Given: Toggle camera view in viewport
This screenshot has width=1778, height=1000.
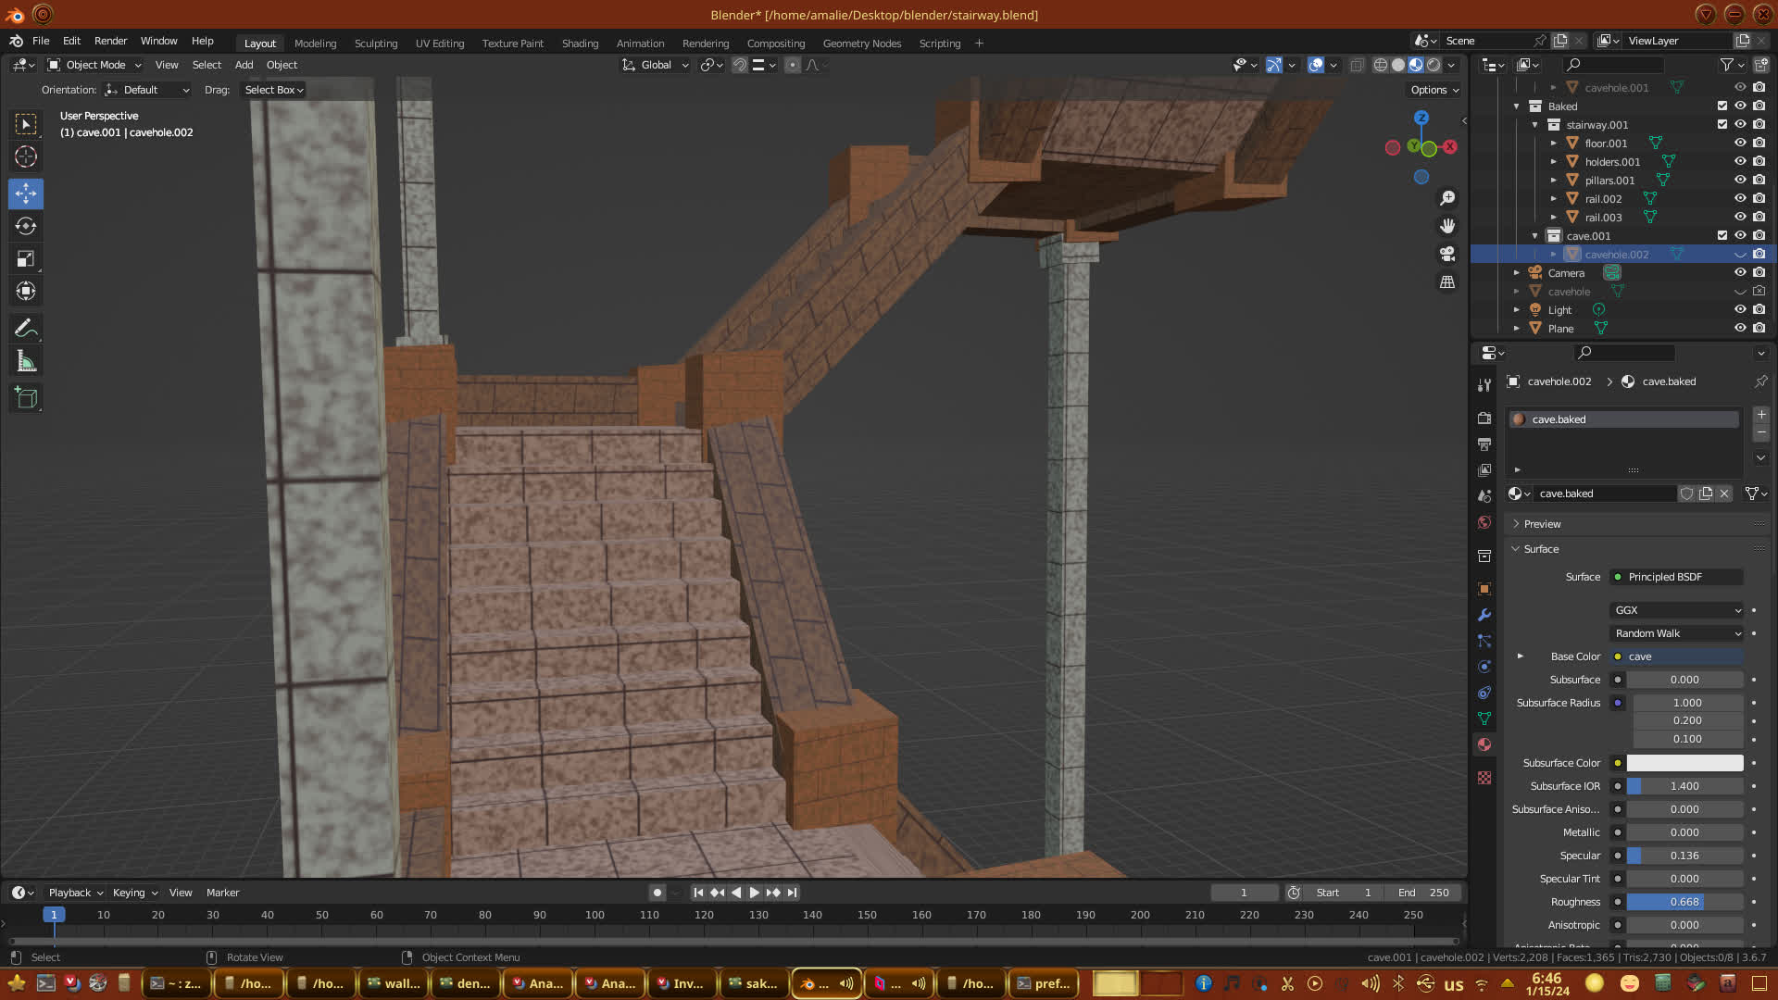Looking at the screenshot, I should coord(1447,254).
